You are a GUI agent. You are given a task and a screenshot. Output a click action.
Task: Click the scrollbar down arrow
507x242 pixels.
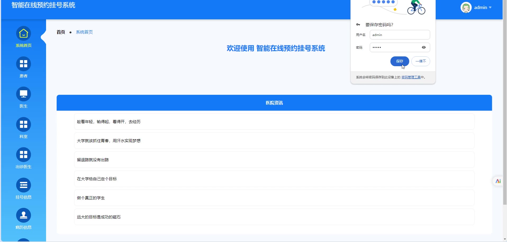(x=505, y=239)
